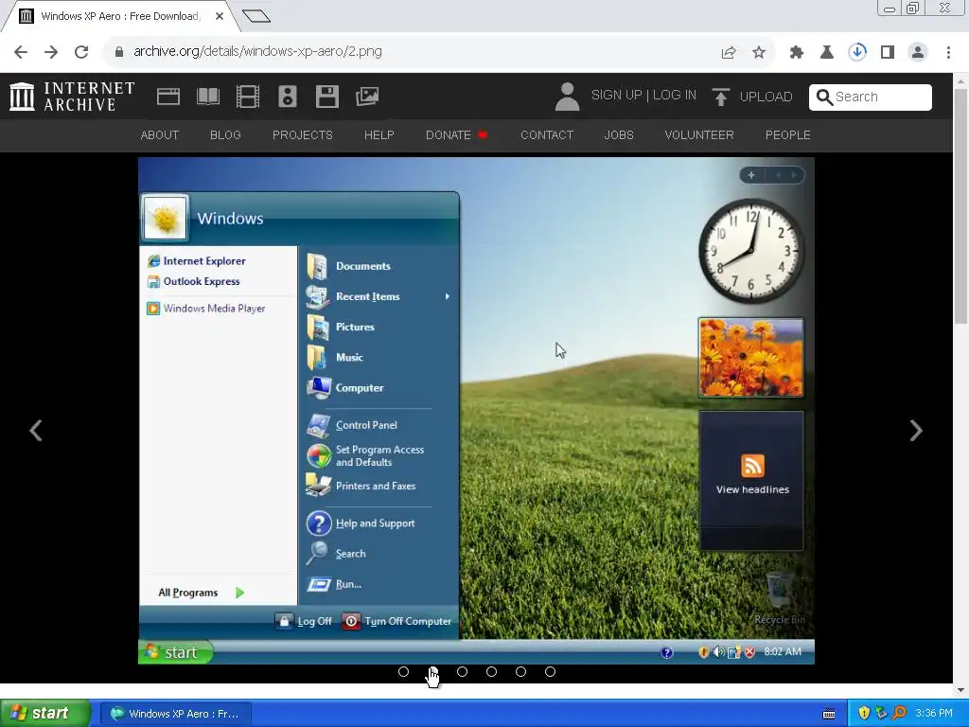Open the PEOPLE menu item
This screenshot has height=727, width=969.
(x=788, y=134)
